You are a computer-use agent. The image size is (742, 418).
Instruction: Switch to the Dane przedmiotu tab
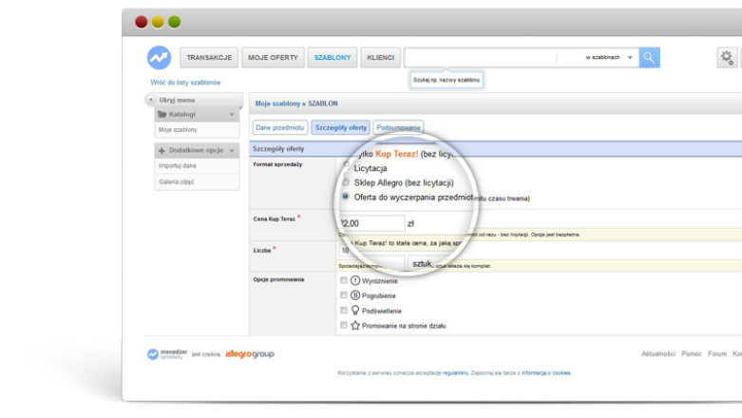[279, 127]
